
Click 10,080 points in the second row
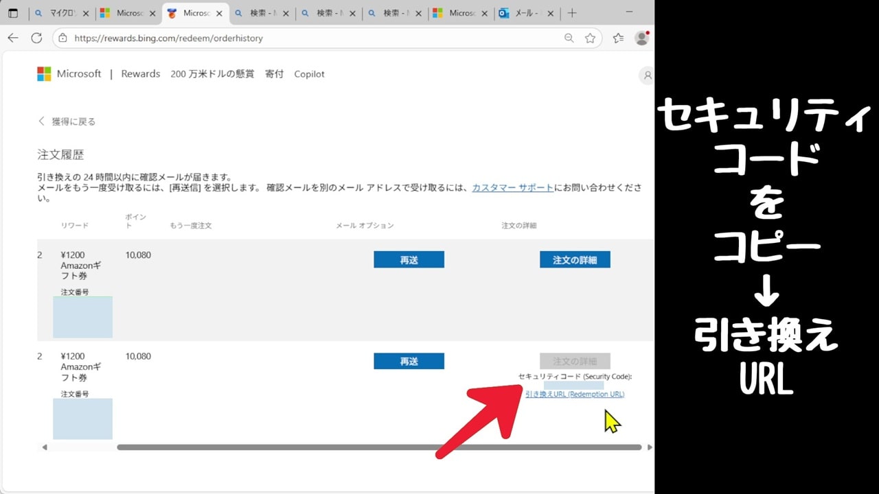pos(138,357)
